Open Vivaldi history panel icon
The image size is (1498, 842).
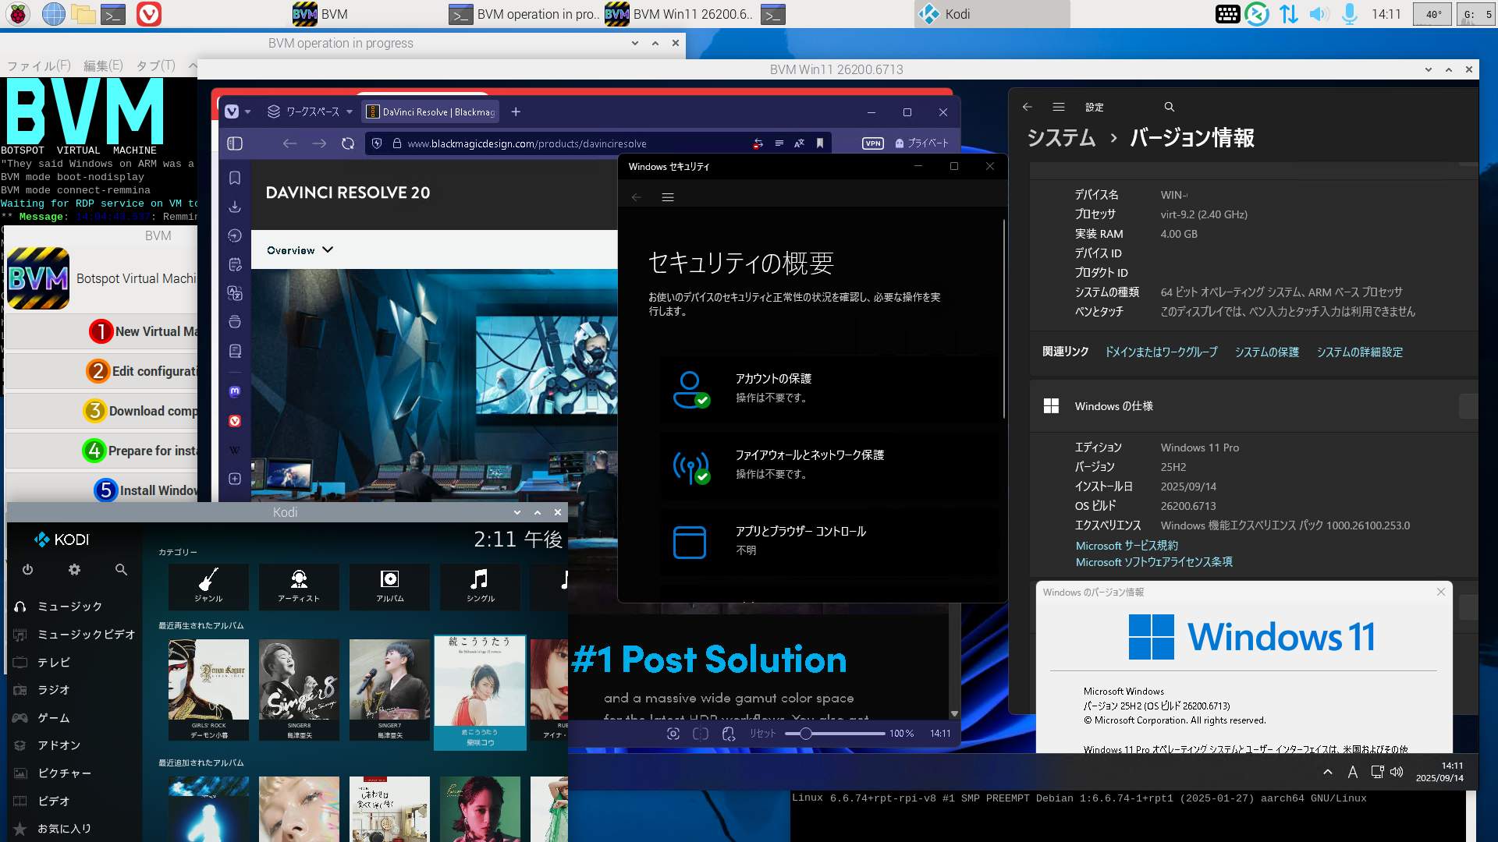pos(235,235)
